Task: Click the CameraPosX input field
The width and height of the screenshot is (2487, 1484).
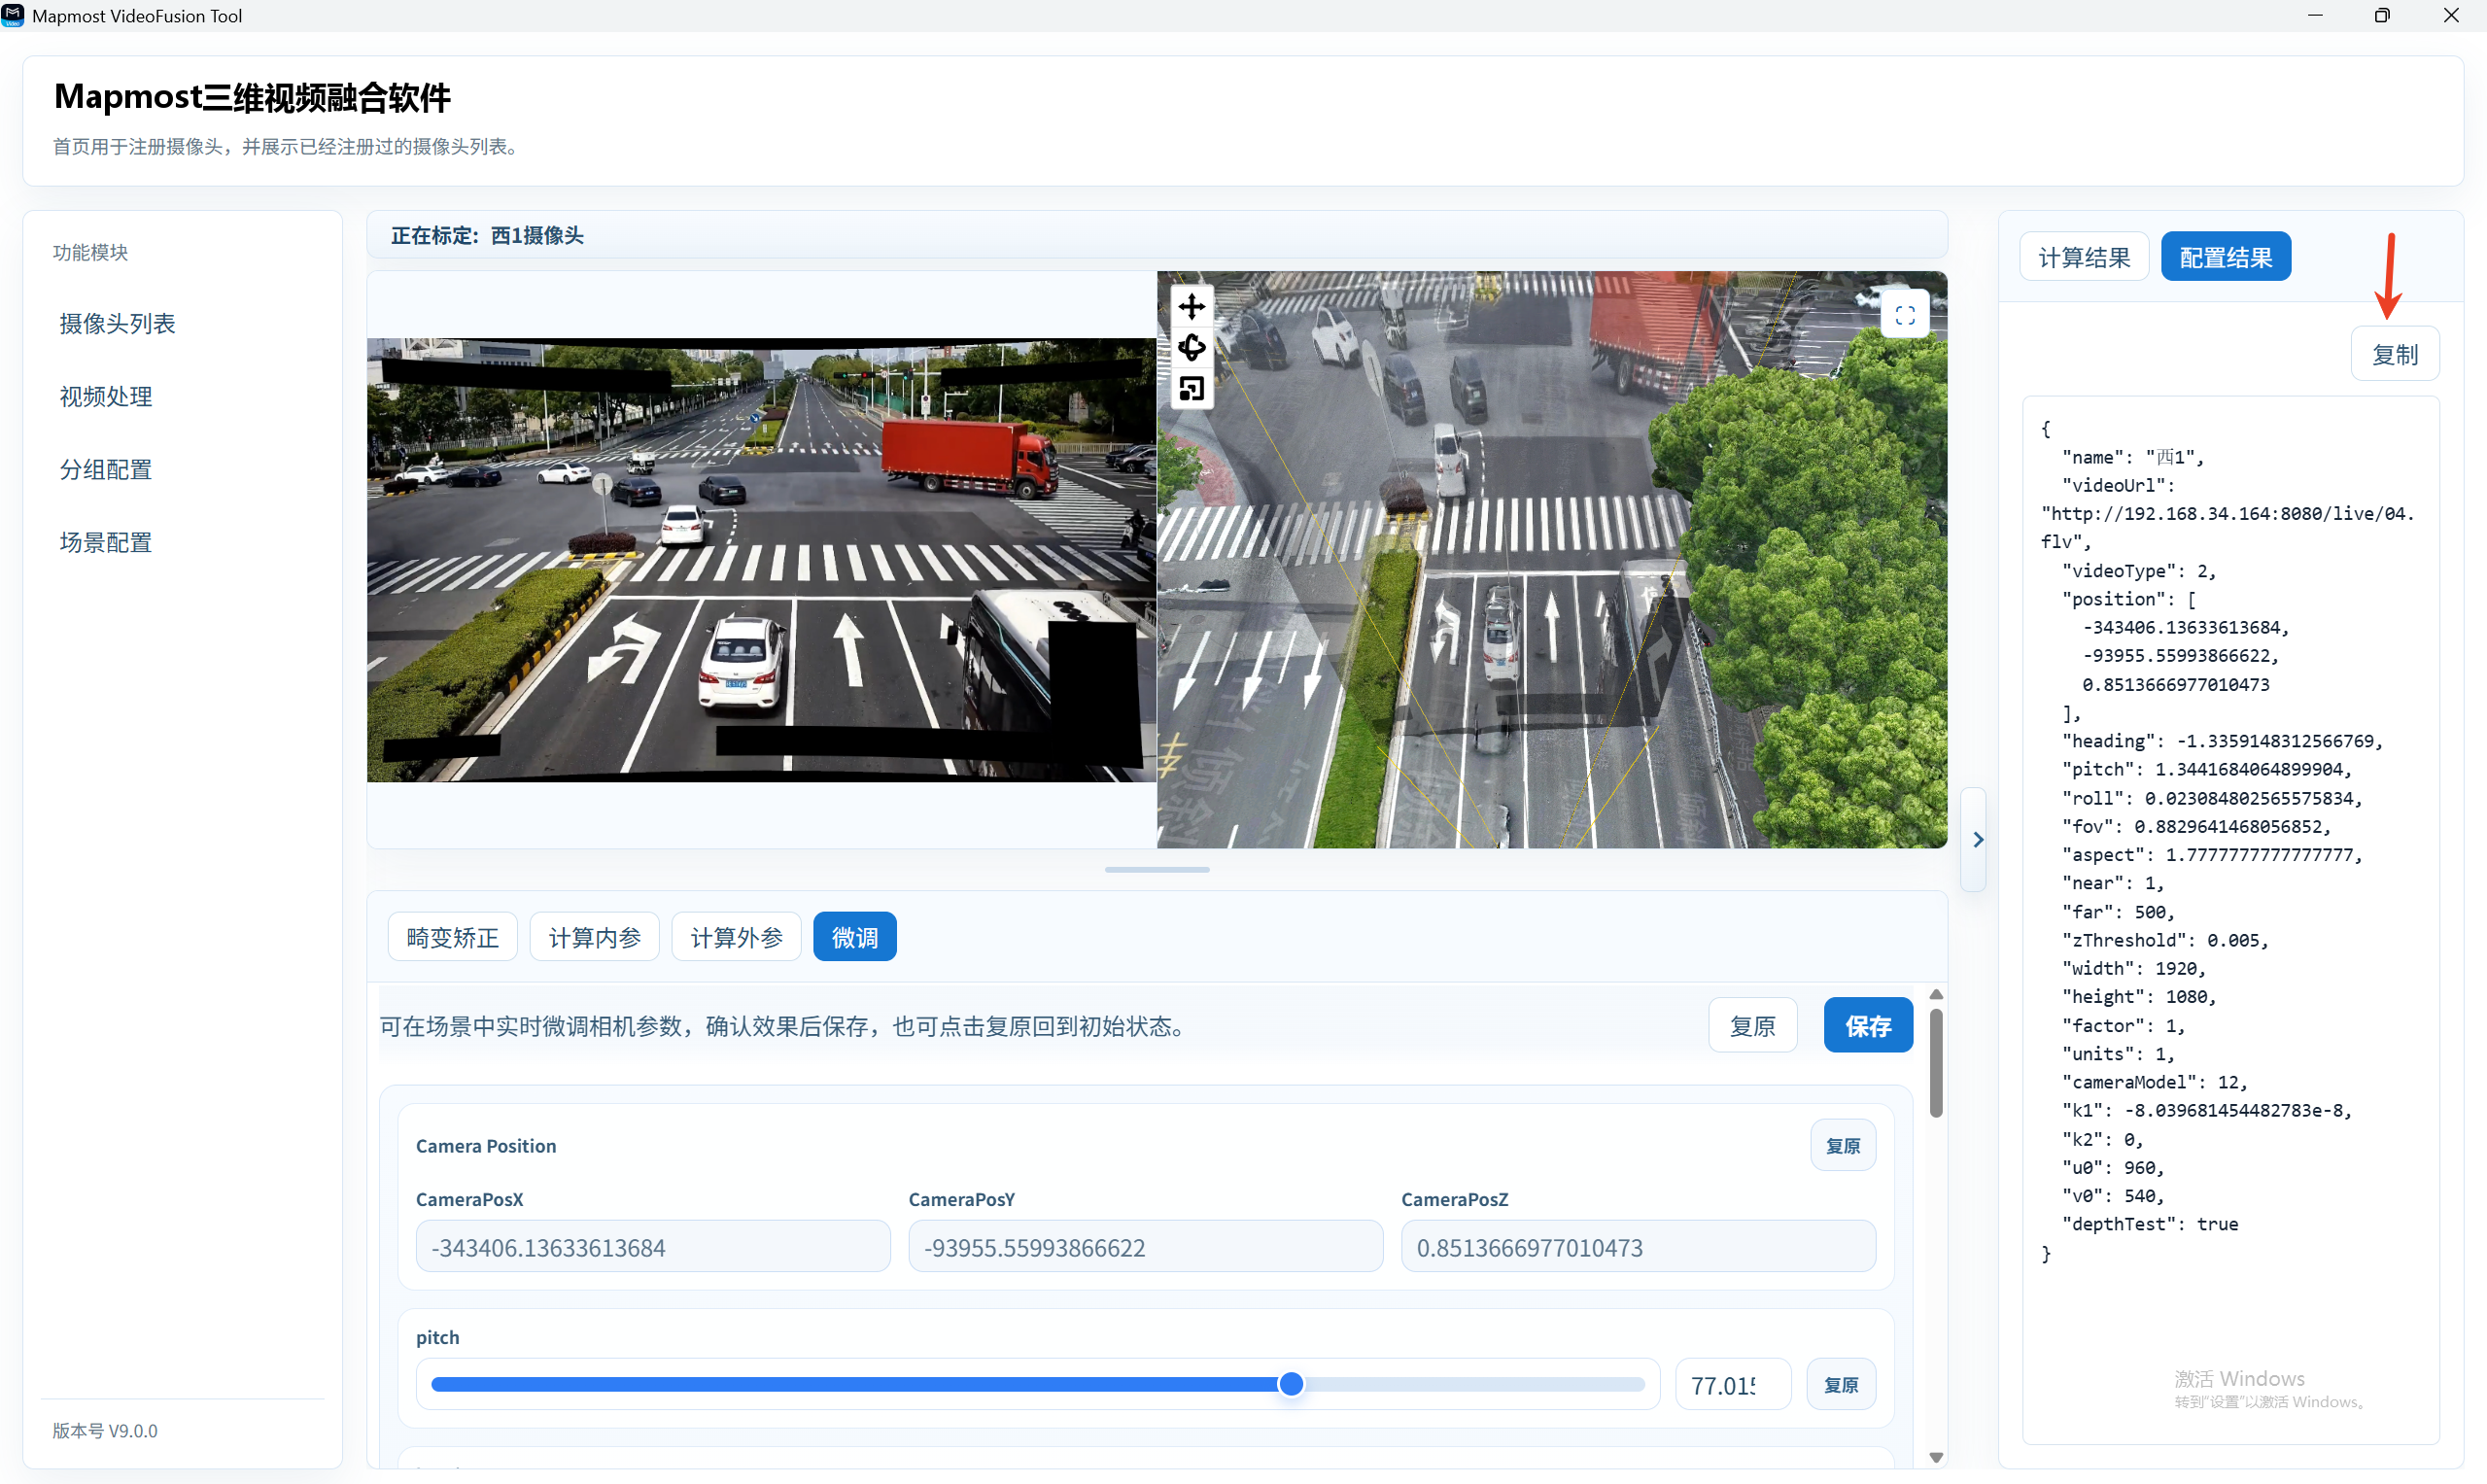Action: point(653,1247)
